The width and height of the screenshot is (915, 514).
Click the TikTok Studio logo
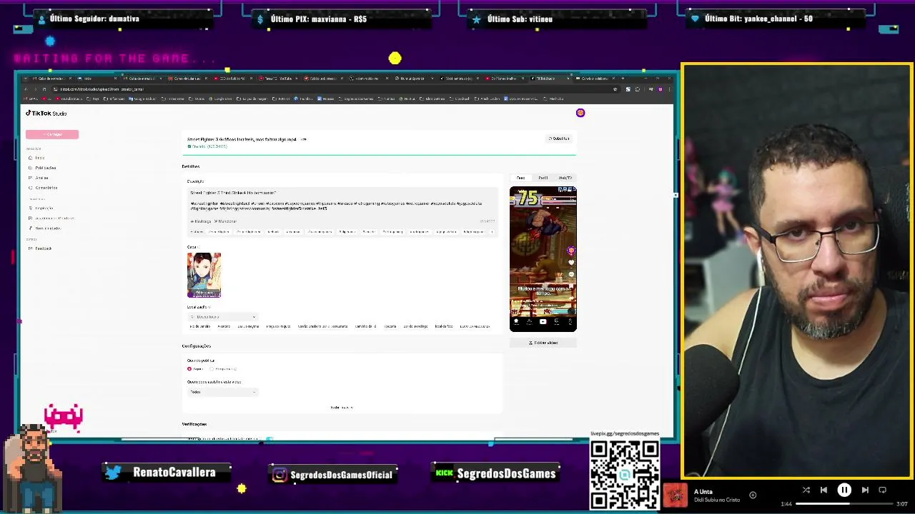coord(46,114)
